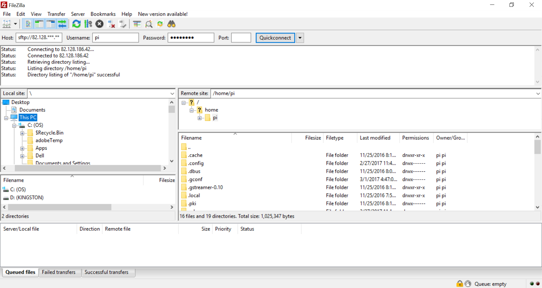Screen dimensions: 542x288
Task: Select the .gconf remote folder
Action: point(195,179)
